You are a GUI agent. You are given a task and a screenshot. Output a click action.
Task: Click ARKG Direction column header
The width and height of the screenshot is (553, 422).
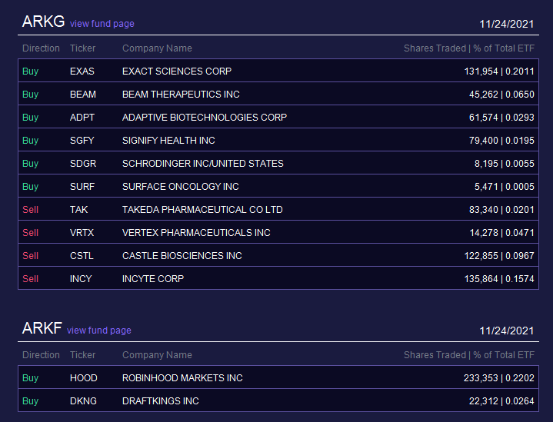tap(41, 48)
